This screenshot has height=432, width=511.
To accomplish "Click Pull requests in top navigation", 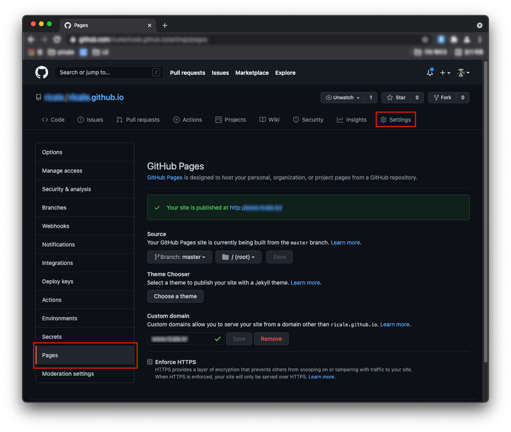I will click(x=188, y=73).
